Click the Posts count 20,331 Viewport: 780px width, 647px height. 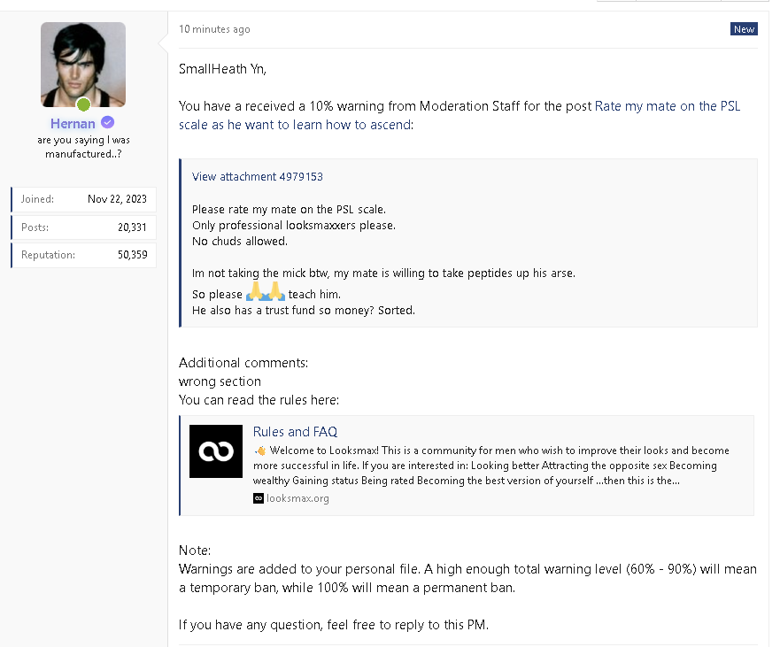[133, 227]
